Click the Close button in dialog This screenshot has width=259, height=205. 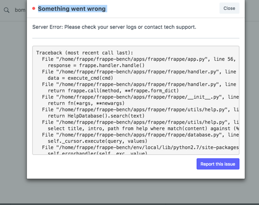pos(229,8)
